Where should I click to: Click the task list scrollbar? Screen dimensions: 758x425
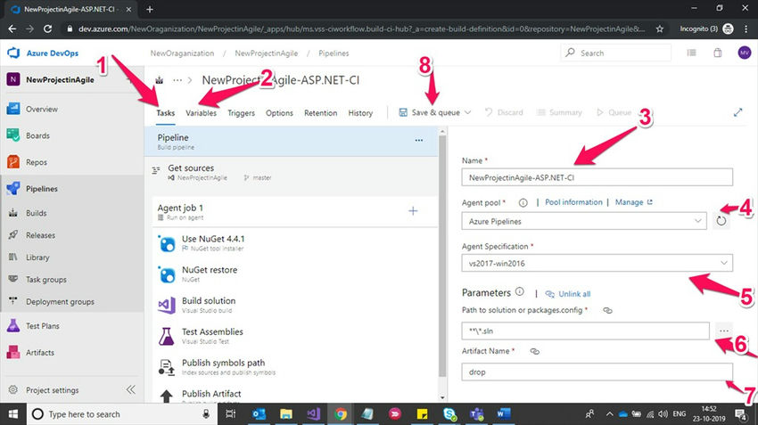pyautogui.click(x=442, y=256)
